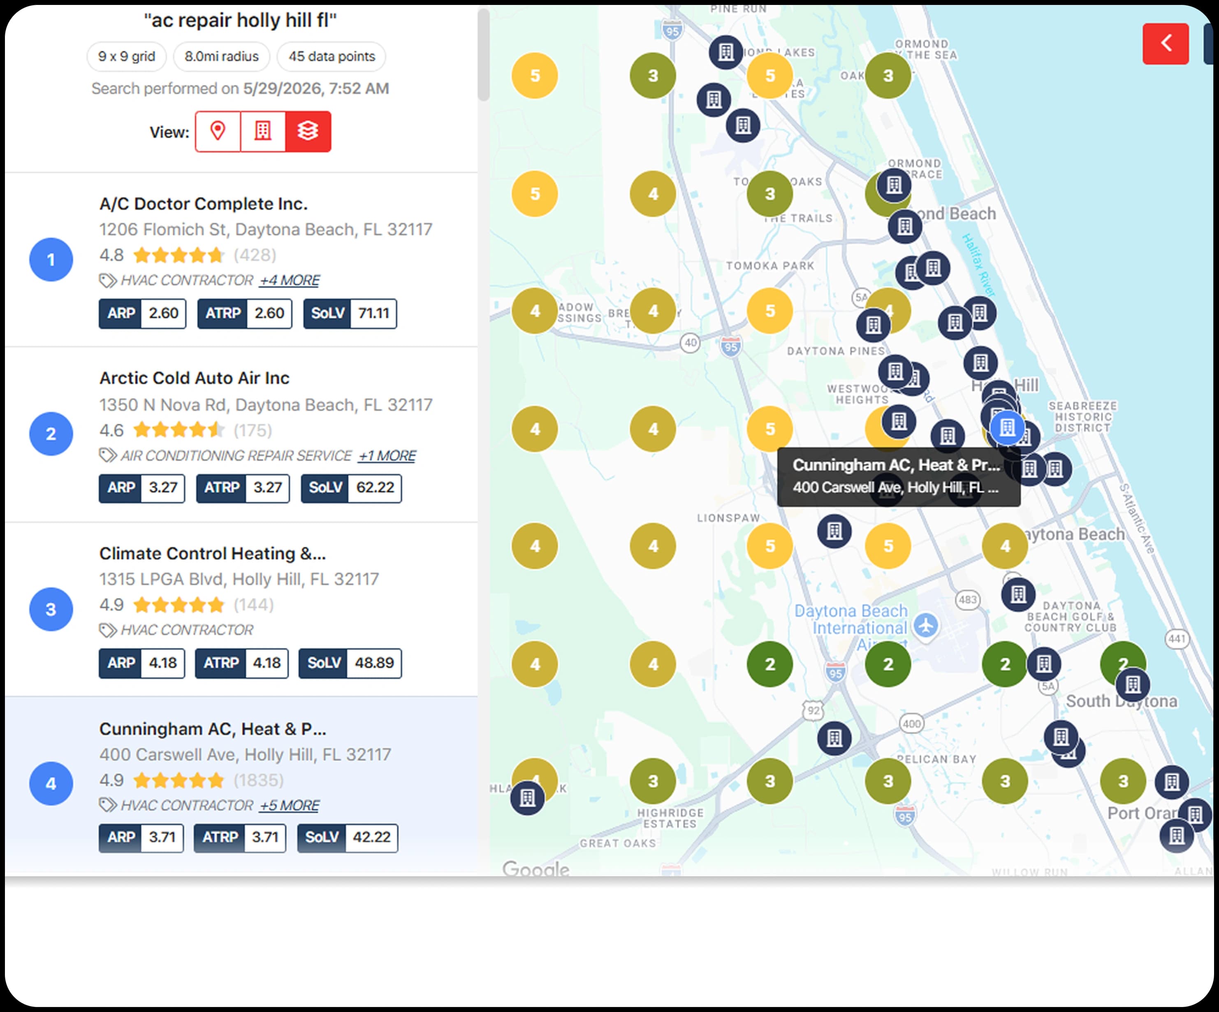Click building marker beside the 5A road shield near green 2
This screenshot has width=1219, height=1012.
click(x=1044, y=664)
